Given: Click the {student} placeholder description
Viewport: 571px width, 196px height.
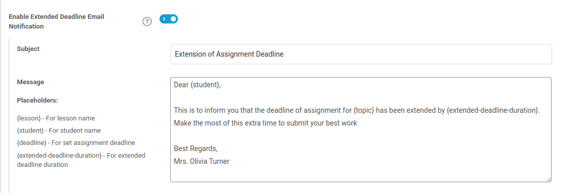Looking at the screenshot, I should (59, 130).
